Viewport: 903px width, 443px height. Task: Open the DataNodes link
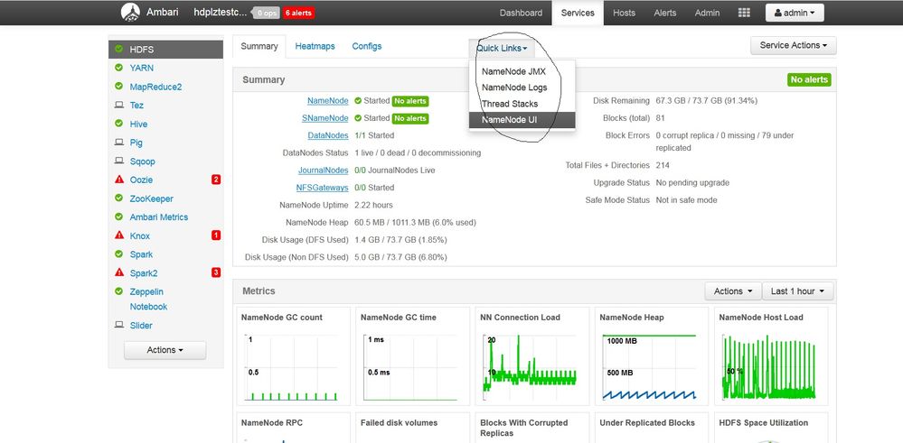tap(328, 135)
